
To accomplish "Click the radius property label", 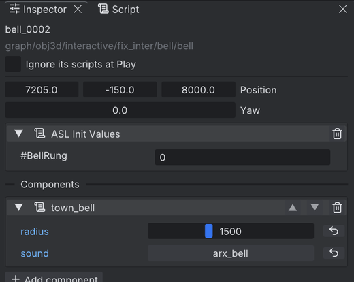I will point(35,232).
